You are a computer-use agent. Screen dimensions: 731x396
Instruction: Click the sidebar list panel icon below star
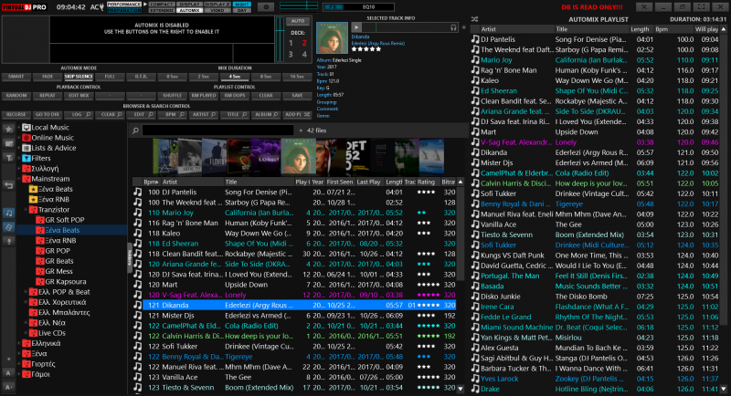tap(8, 144)
